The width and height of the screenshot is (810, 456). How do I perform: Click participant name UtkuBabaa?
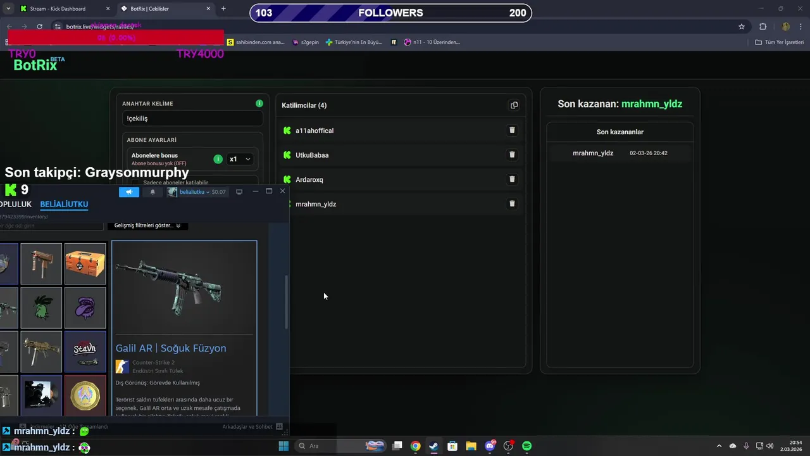pos(312,155)
